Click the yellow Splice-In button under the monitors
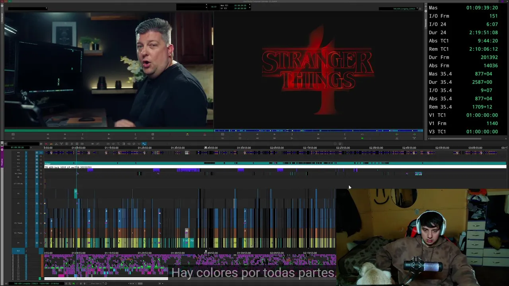The image size is (509, 286). [187, 134]
